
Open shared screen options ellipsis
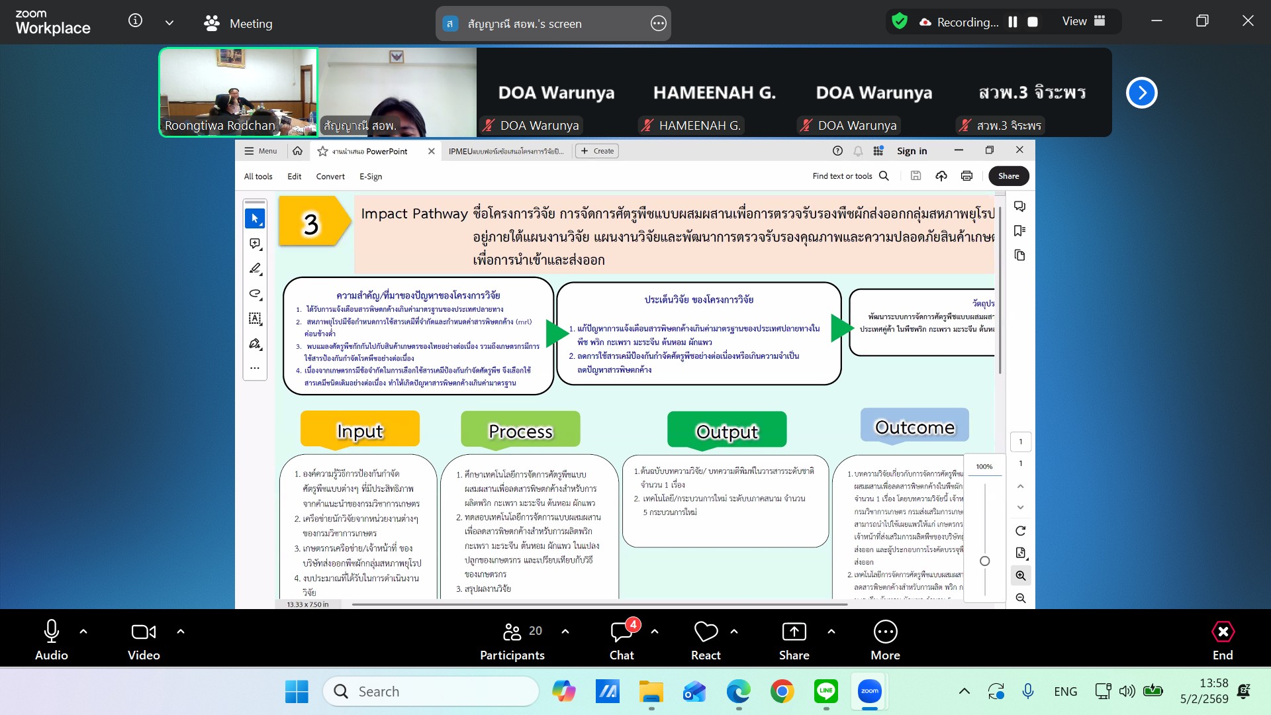pos(658,24)
